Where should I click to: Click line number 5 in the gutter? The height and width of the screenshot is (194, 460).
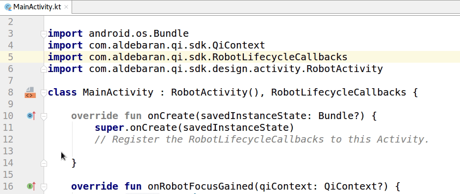[10, 57]
